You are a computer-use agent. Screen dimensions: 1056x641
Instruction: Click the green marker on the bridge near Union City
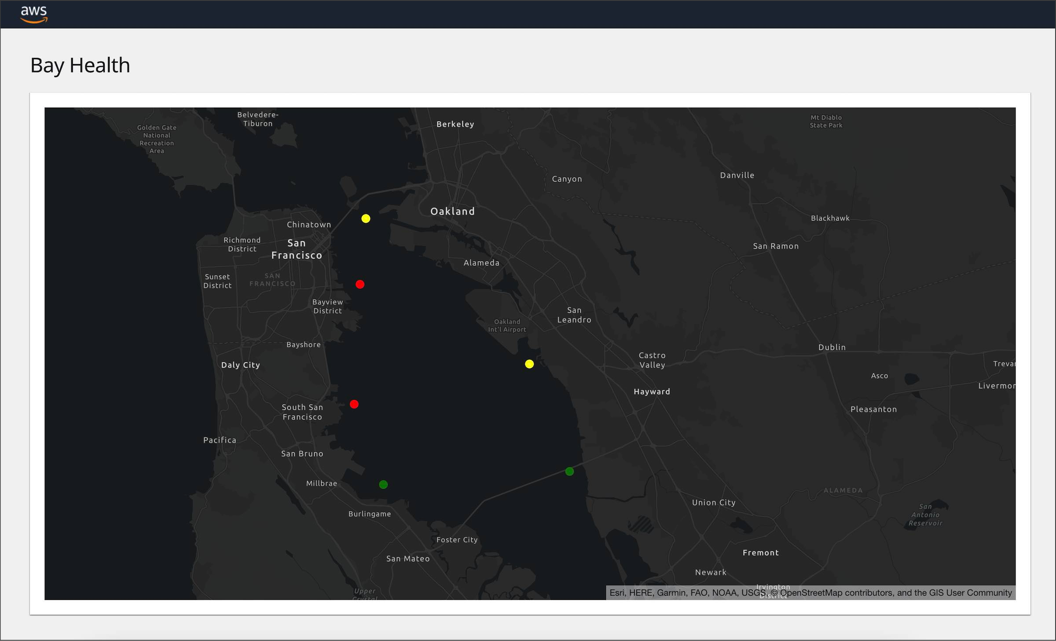[x=569, y=472]
